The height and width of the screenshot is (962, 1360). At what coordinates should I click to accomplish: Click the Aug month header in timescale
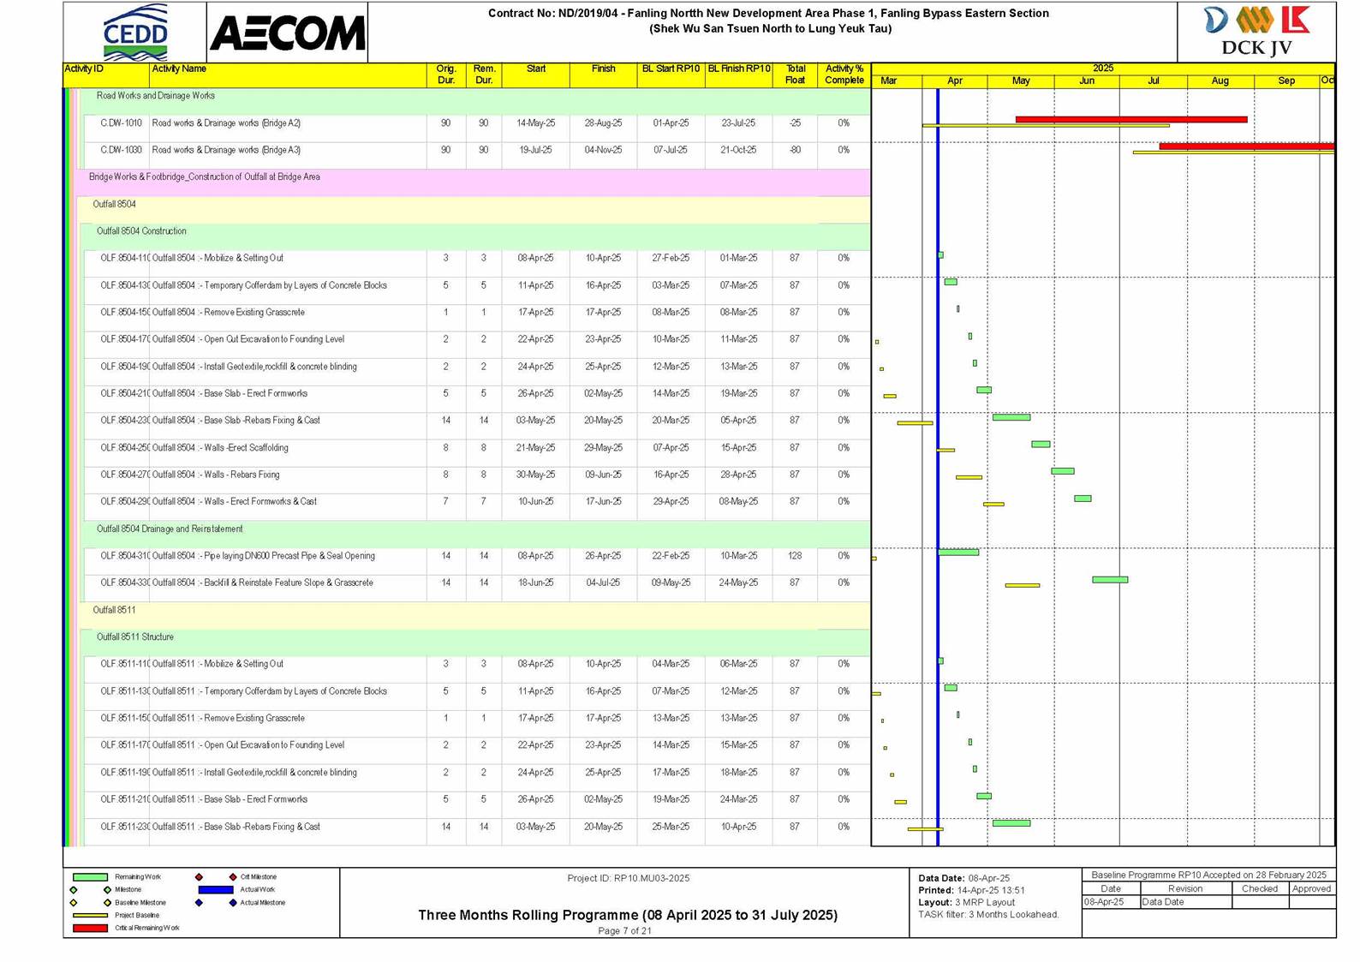click(1220, 81)
